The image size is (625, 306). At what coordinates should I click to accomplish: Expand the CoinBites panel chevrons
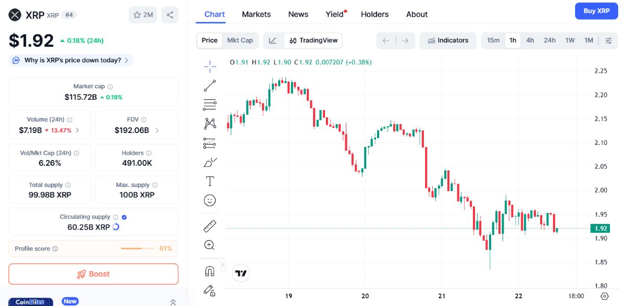coord(173,302)
